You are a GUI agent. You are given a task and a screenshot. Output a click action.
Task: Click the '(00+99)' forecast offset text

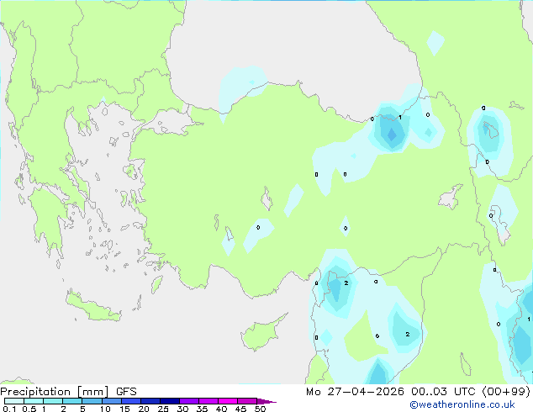506,392
